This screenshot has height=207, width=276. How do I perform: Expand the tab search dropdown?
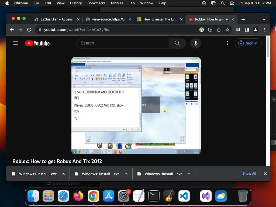coord(264,19)
